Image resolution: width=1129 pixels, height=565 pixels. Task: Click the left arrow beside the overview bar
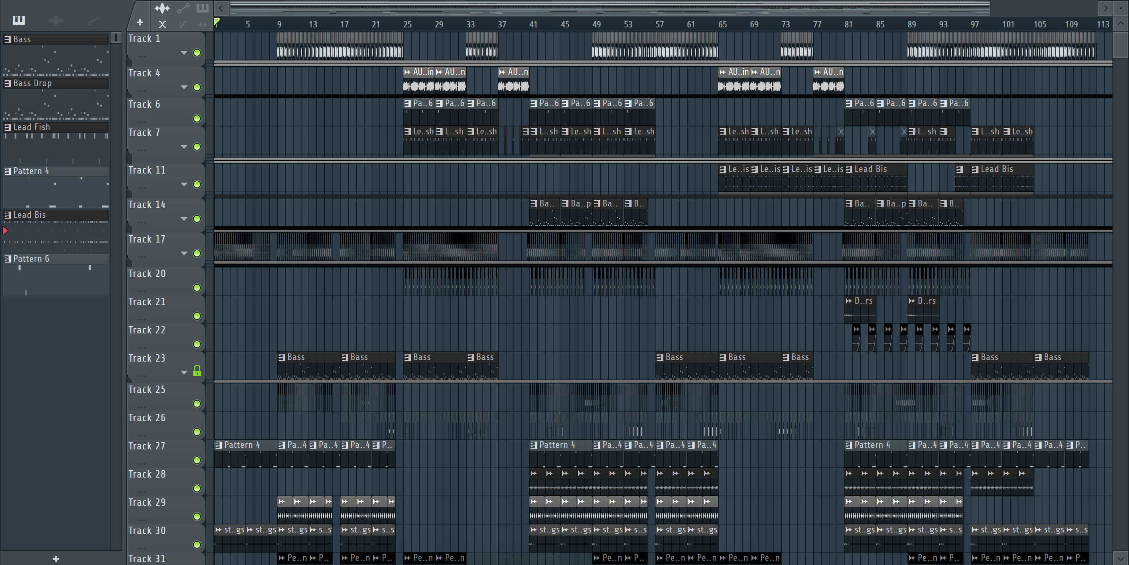[221, 8]
